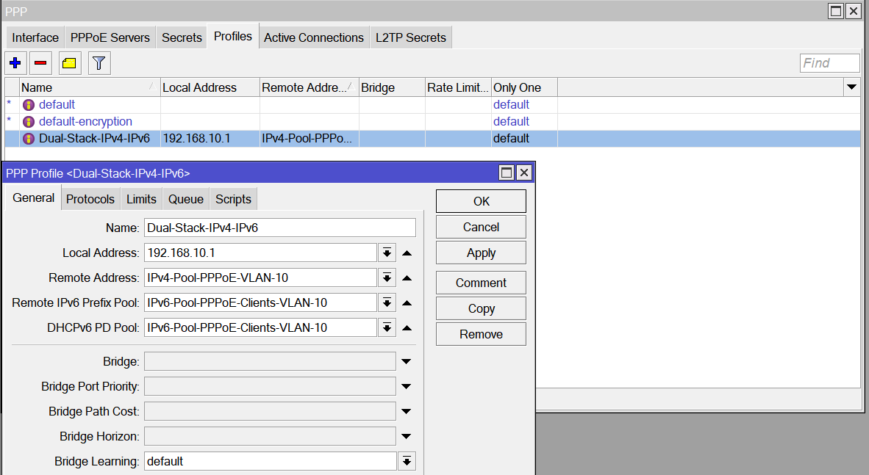This screenshot has height=475, width=869.
Task: Switch to the Active Connections tab
Action: (x=313, y=37)
